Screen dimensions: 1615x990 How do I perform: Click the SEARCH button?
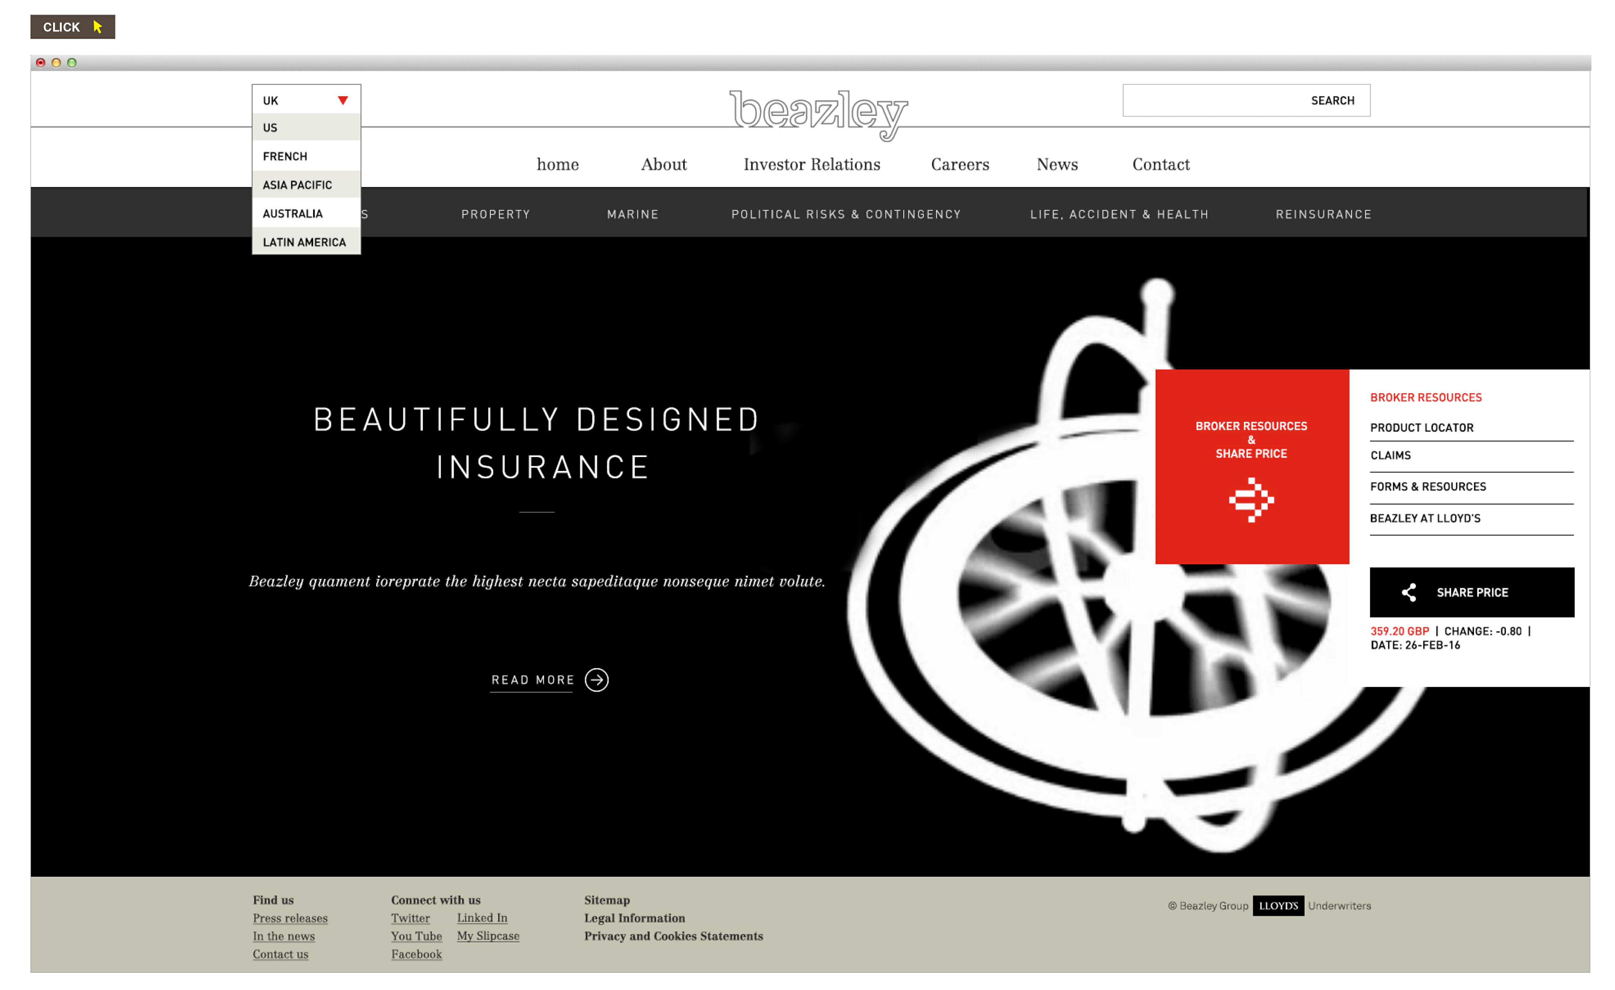click(1333, 100)
